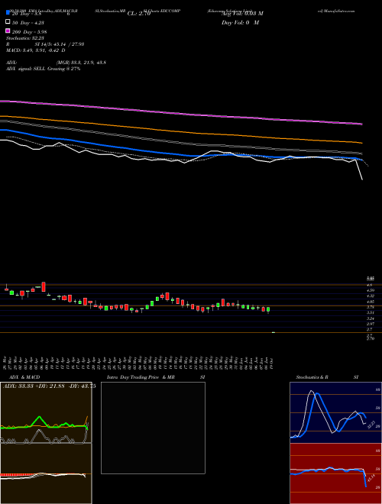Click the 'Avg Vol: 0.03 M' text

click(242, 14)
